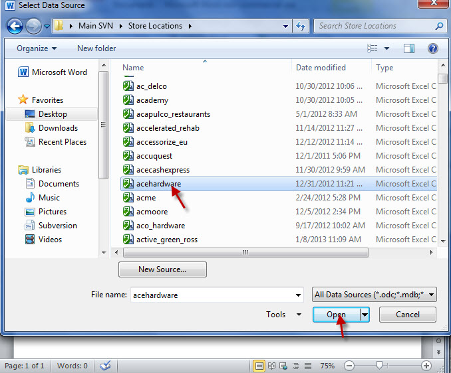Viewport: 451px width, 373px height.
Task: Select the Videos library
Action: (x=43, y=240)
